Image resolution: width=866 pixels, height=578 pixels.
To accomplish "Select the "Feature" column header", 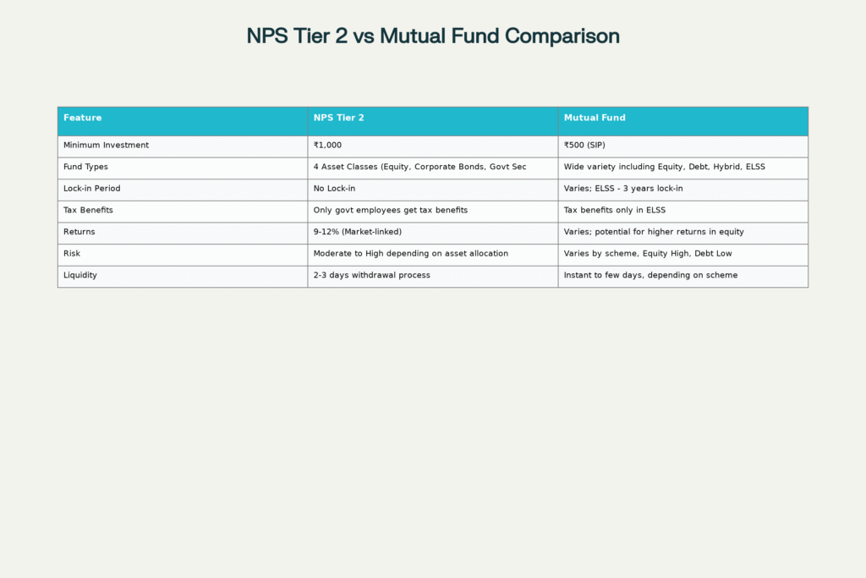I will pyautogui.click(x=83, y=118).
